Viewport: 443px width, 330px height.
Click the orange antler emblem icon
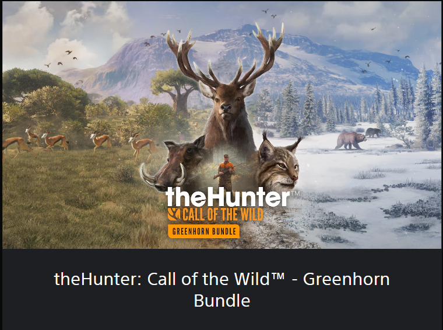(174, 214)
